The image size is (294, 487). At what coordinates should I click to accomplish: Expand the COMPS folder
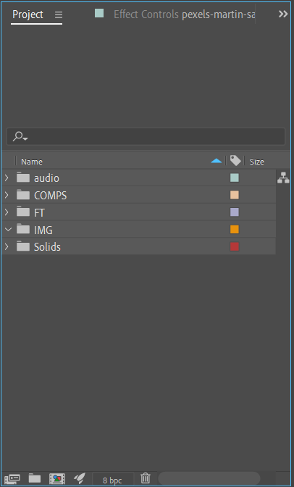[7, 195]
